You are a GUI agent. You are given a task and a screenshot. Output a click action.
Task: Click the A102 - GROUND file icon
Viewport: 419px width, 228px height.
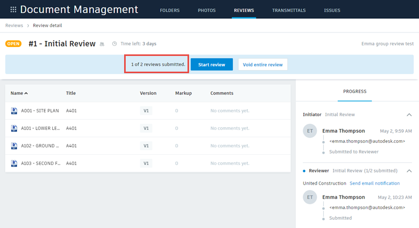[x=15, y=146]
